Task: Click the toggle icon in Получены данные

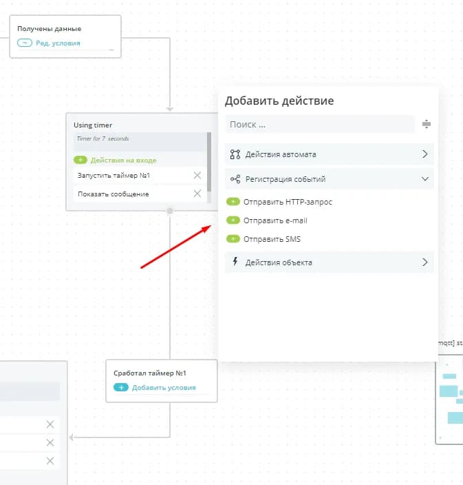Action: pyautogui.click(x=25, y=43)
